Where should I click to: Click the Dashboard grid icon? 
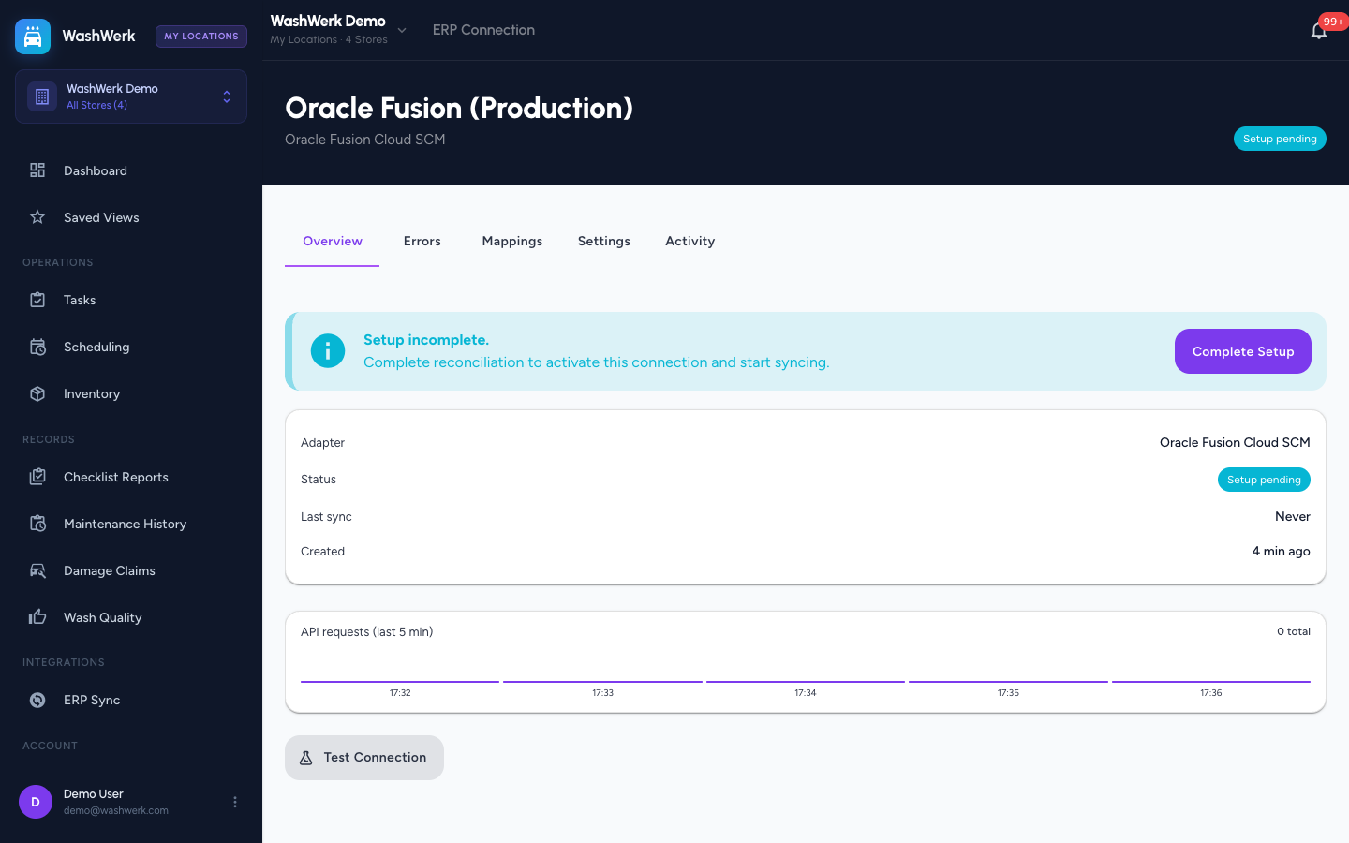[x=37, y=170]
